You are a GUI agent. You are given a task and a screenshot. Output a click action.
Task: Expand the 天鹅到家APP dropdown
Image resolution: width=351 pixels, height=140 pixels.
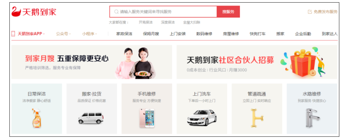pyautogui.click(x=31, y=34)
